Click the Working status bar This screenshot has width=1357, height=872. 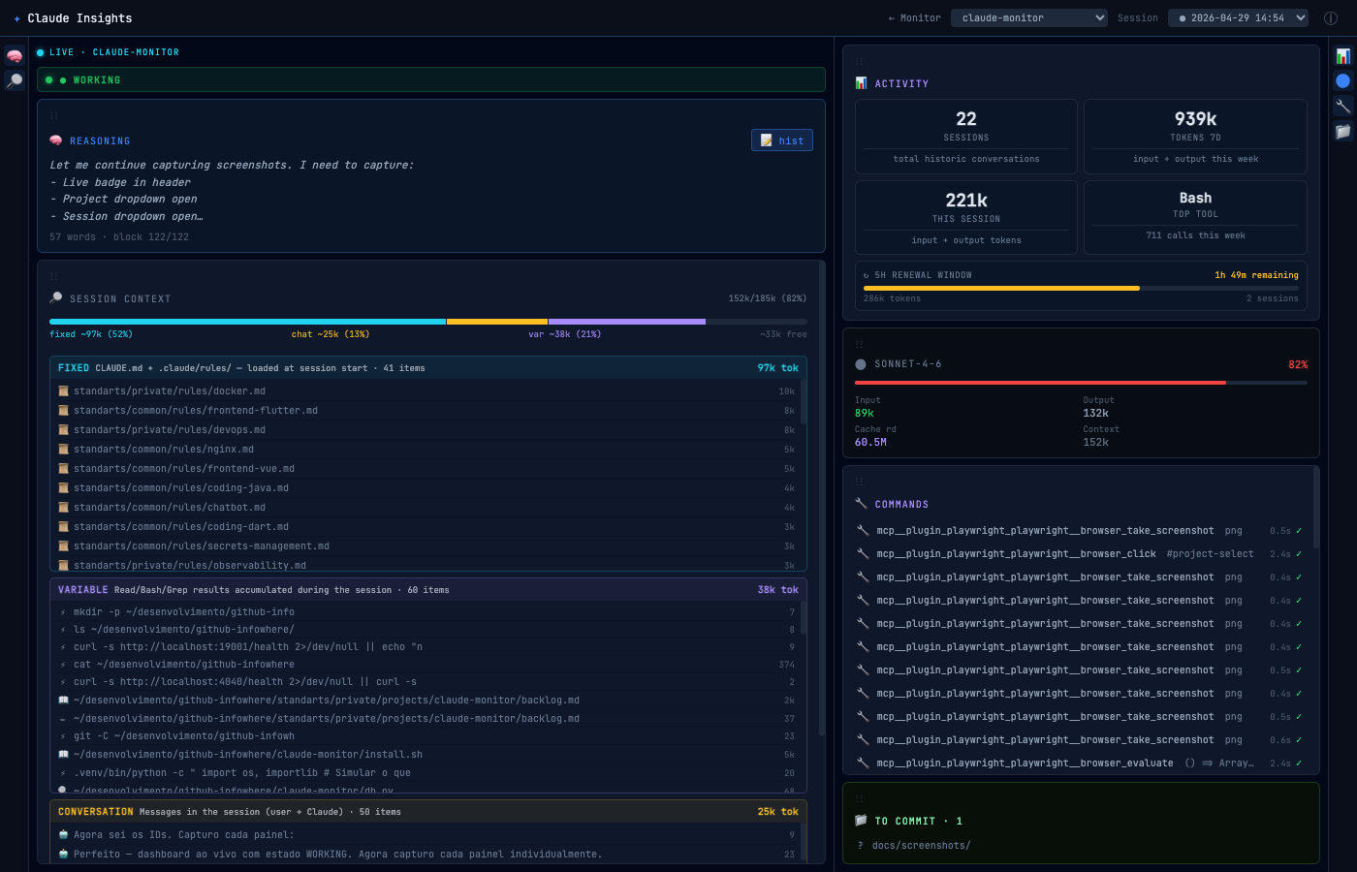[431, 79]
